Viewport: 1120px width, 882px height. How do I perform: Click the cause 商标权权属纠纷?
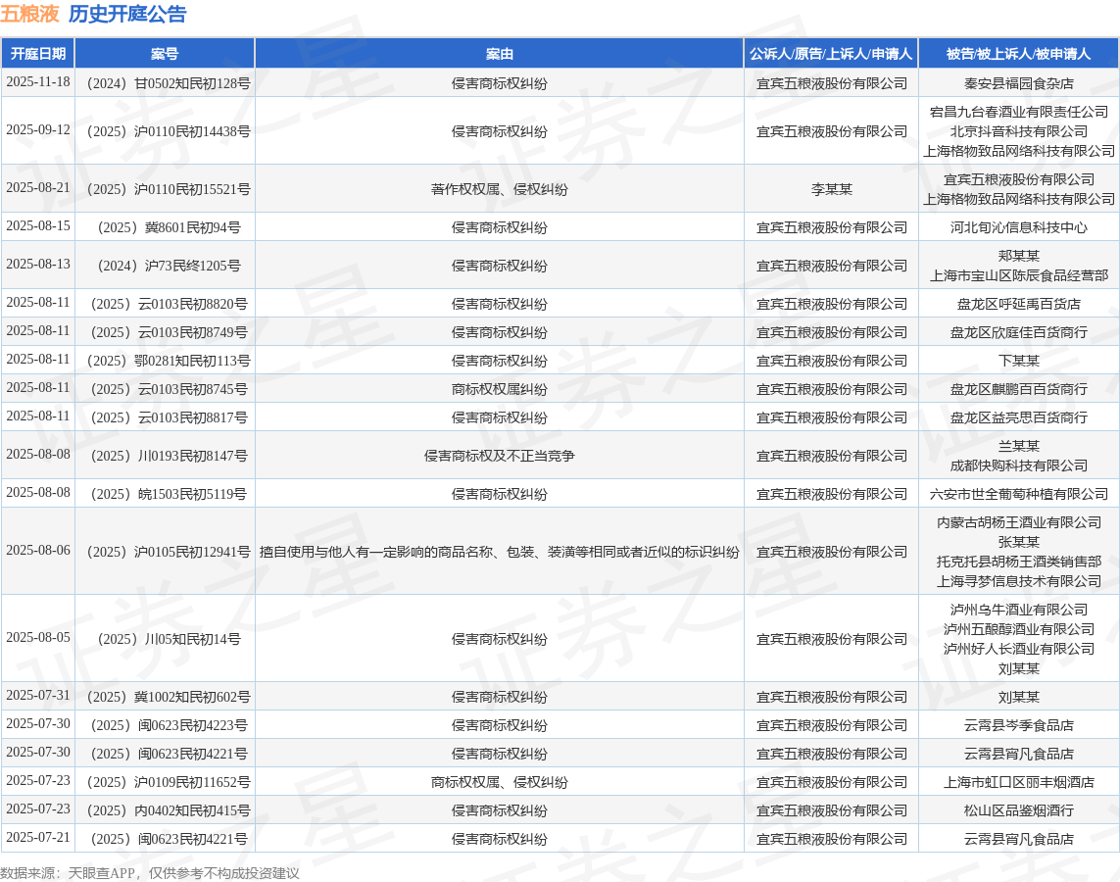pos(500,390)
